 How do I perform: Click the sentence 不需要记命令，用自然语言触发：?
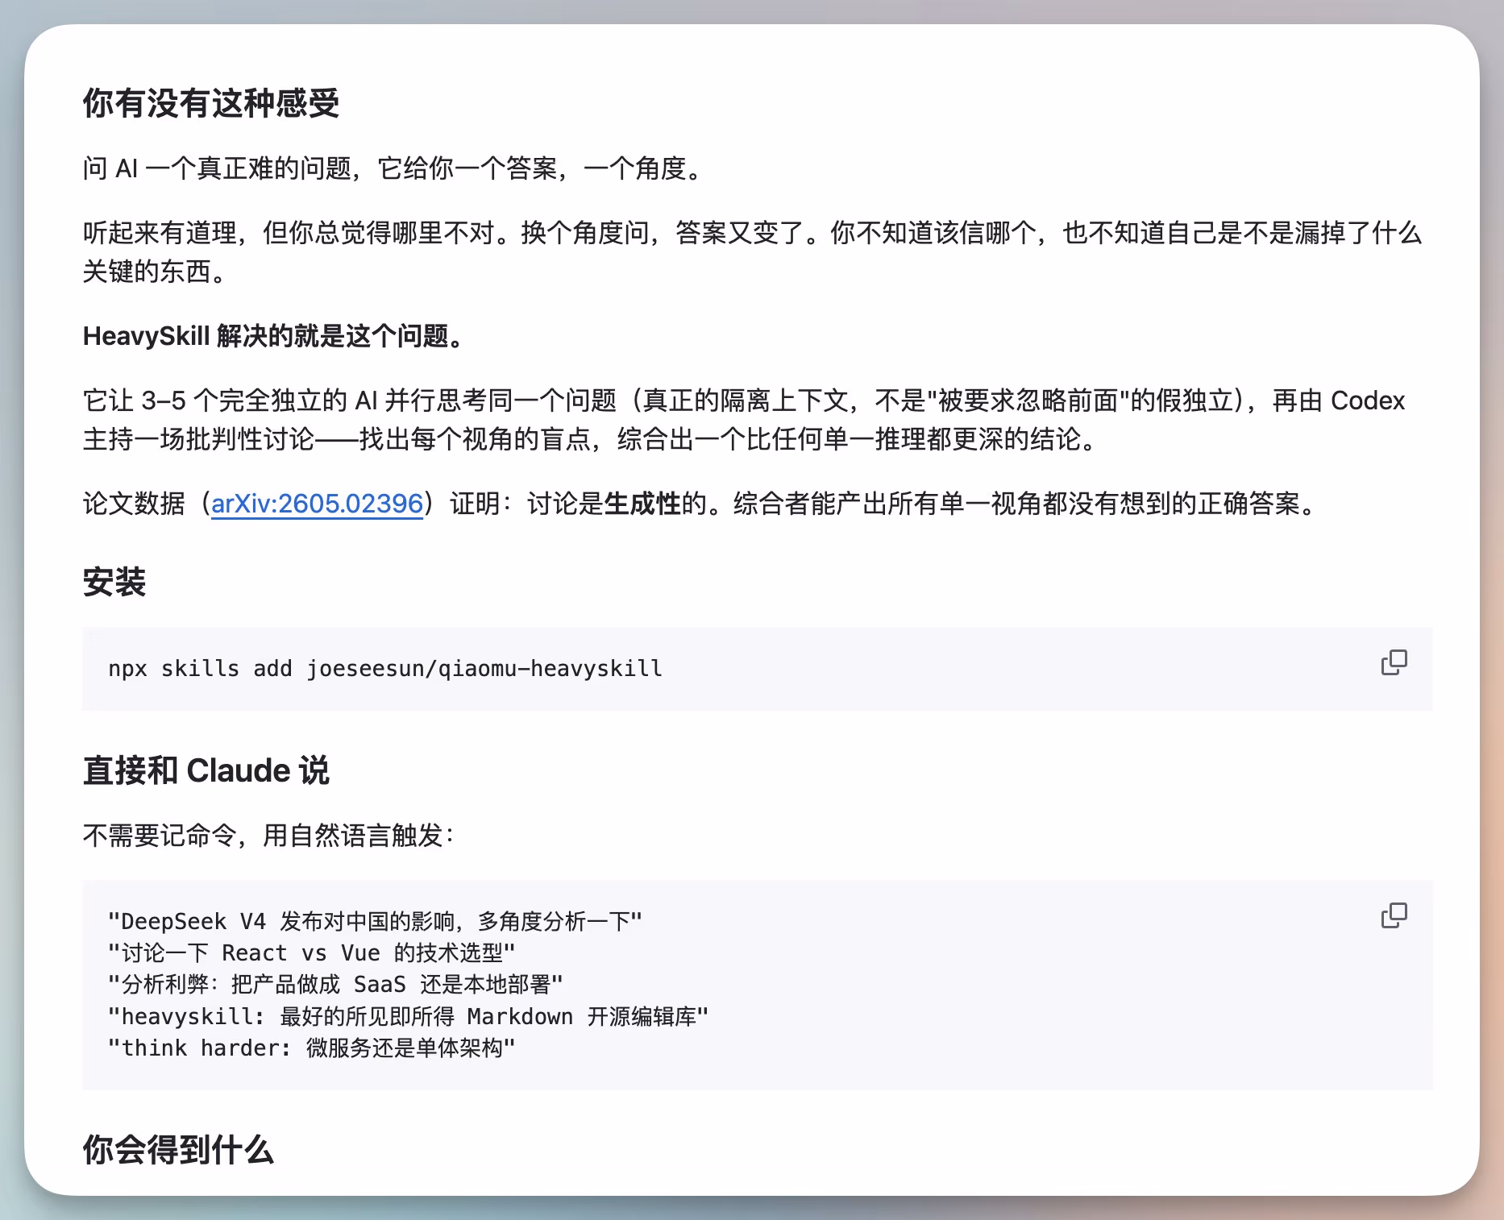[270, 836]
